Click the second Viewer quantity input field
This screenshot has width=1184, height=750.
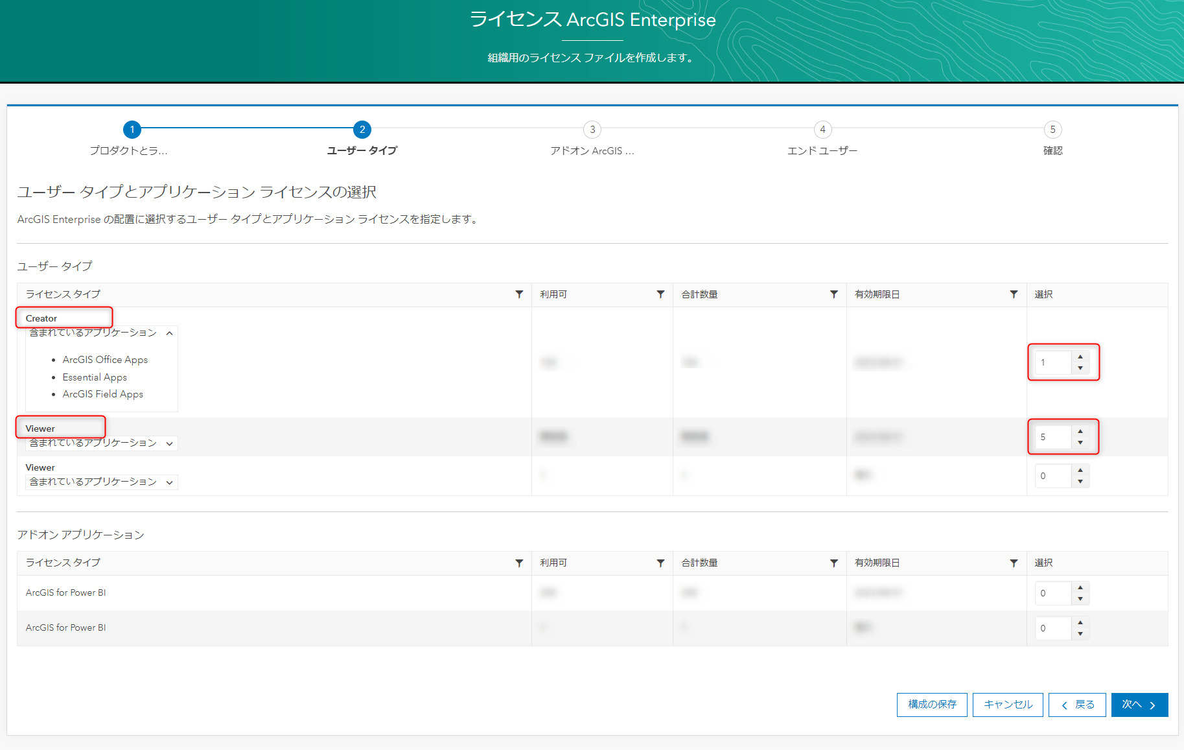[1053, 476]
